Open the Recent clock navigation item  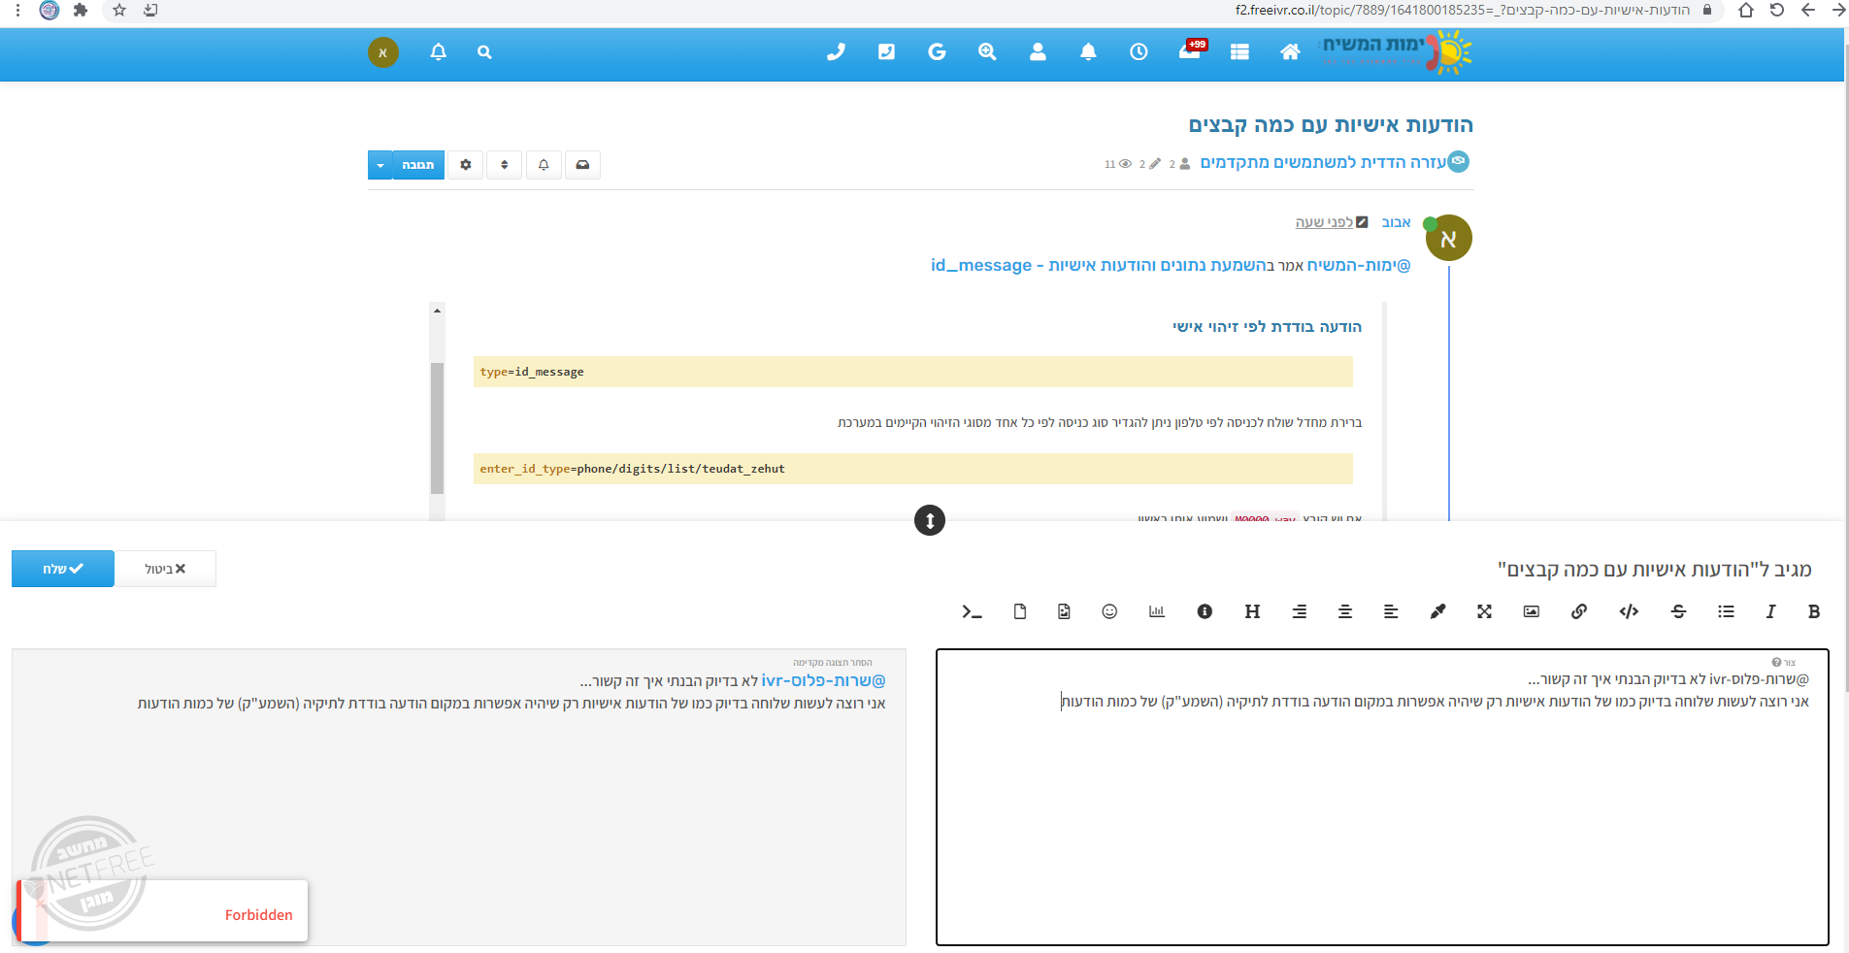(x=1139, y=52)
